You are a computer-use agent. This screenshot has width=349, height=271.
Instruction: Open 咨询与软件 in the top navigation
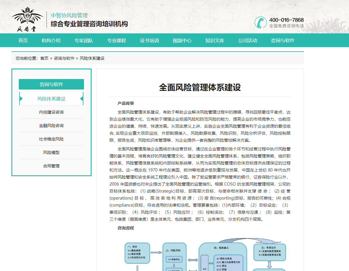[x=283, y=40]
